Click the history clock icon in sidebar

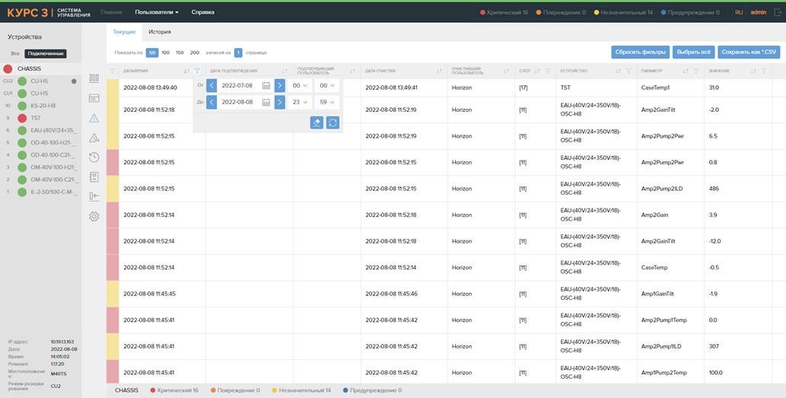[x=94, y=158]
